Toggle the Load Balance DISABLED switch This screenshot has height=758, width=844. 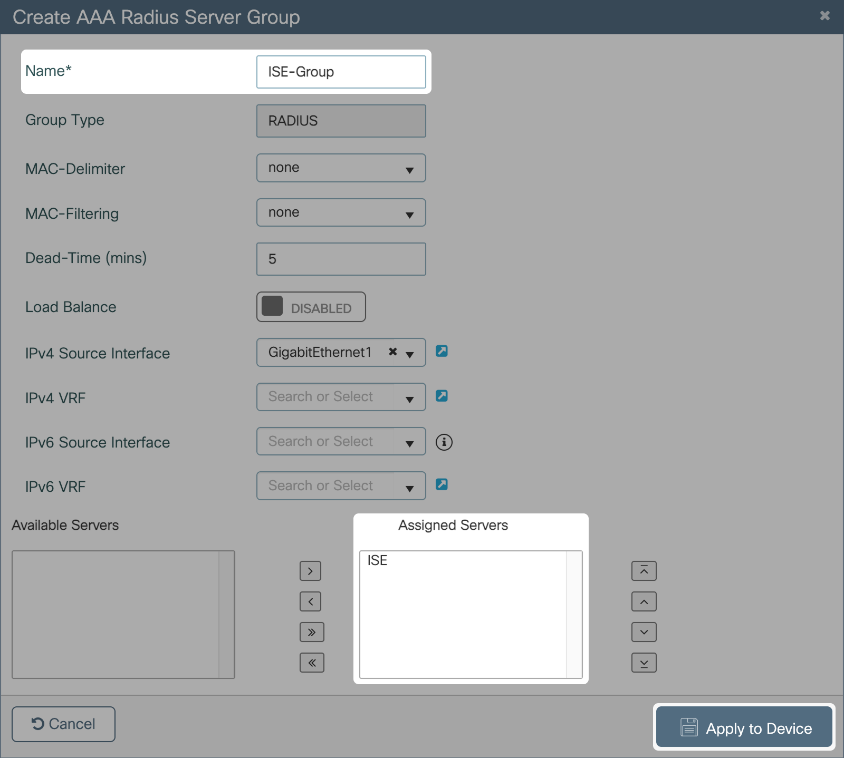(311, 307)
